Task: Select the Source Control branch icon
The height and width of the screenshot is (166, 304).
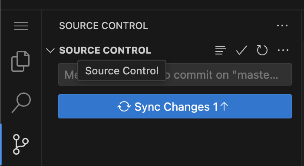Action: point(21,144)
